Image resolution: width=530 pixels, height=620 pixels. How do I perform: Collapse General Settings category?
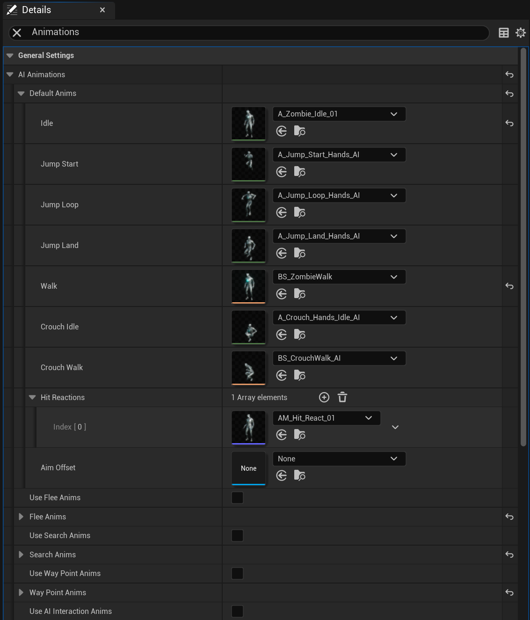click(10, 56)
